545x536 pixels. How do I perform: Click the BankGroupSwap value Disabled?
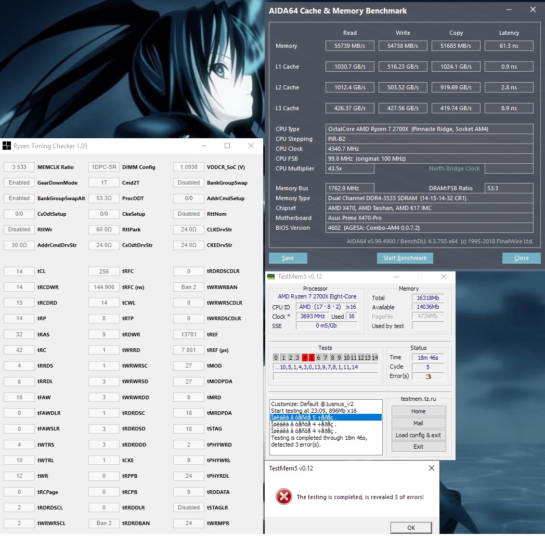[189, 182]
